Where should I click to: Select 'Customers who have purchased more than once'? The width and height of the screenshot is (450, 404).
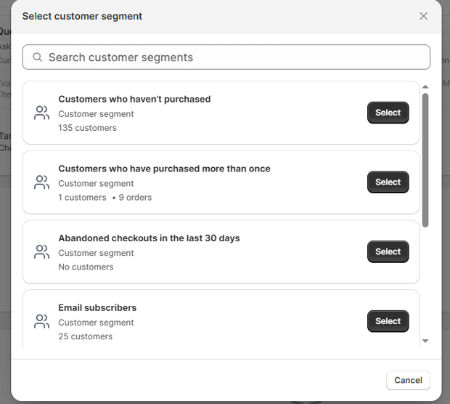click(x=388, y=182)
